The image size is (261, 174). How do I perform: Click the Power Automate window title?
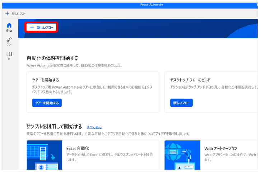(152, 5)
